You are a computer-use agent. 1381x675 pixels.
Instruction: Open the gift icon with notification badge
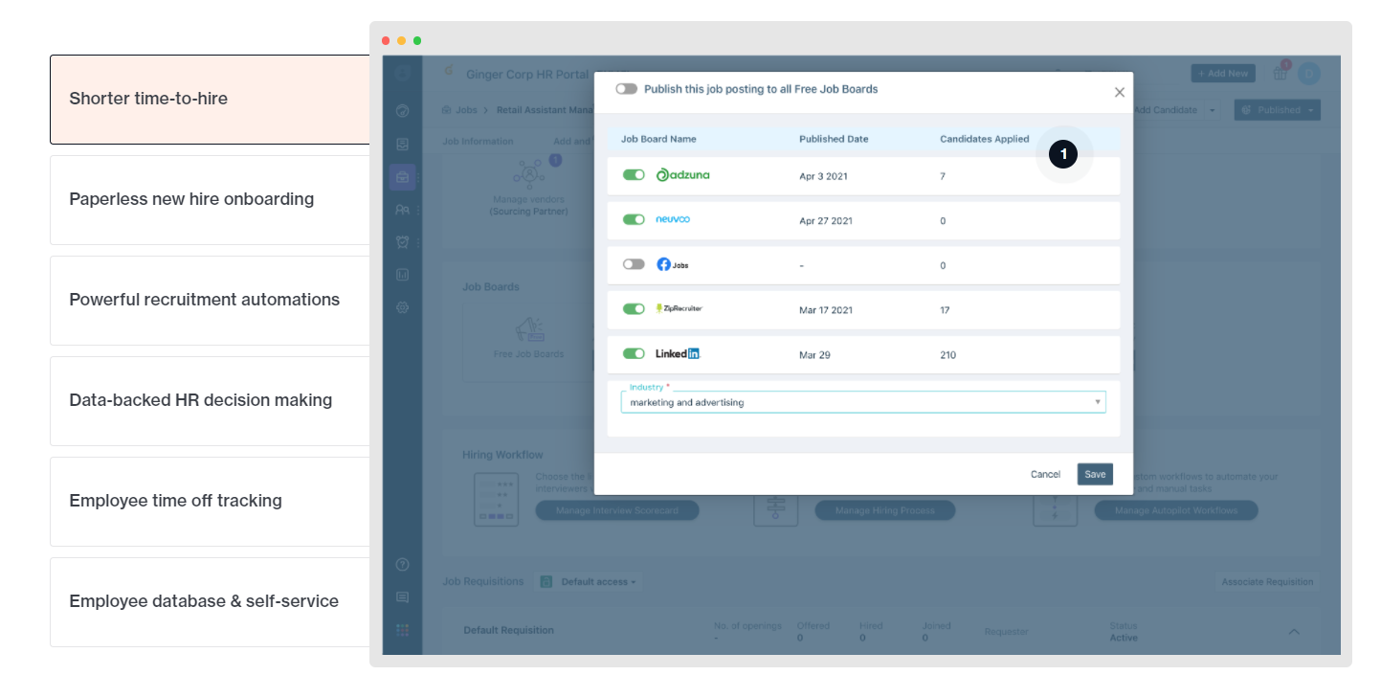click(x=1280, y=73)
